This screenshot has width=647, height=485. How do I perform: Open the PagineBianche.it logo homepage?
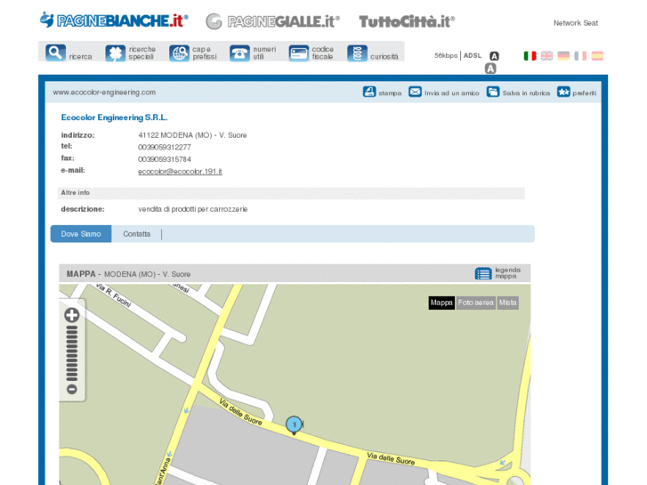[114, 20]
